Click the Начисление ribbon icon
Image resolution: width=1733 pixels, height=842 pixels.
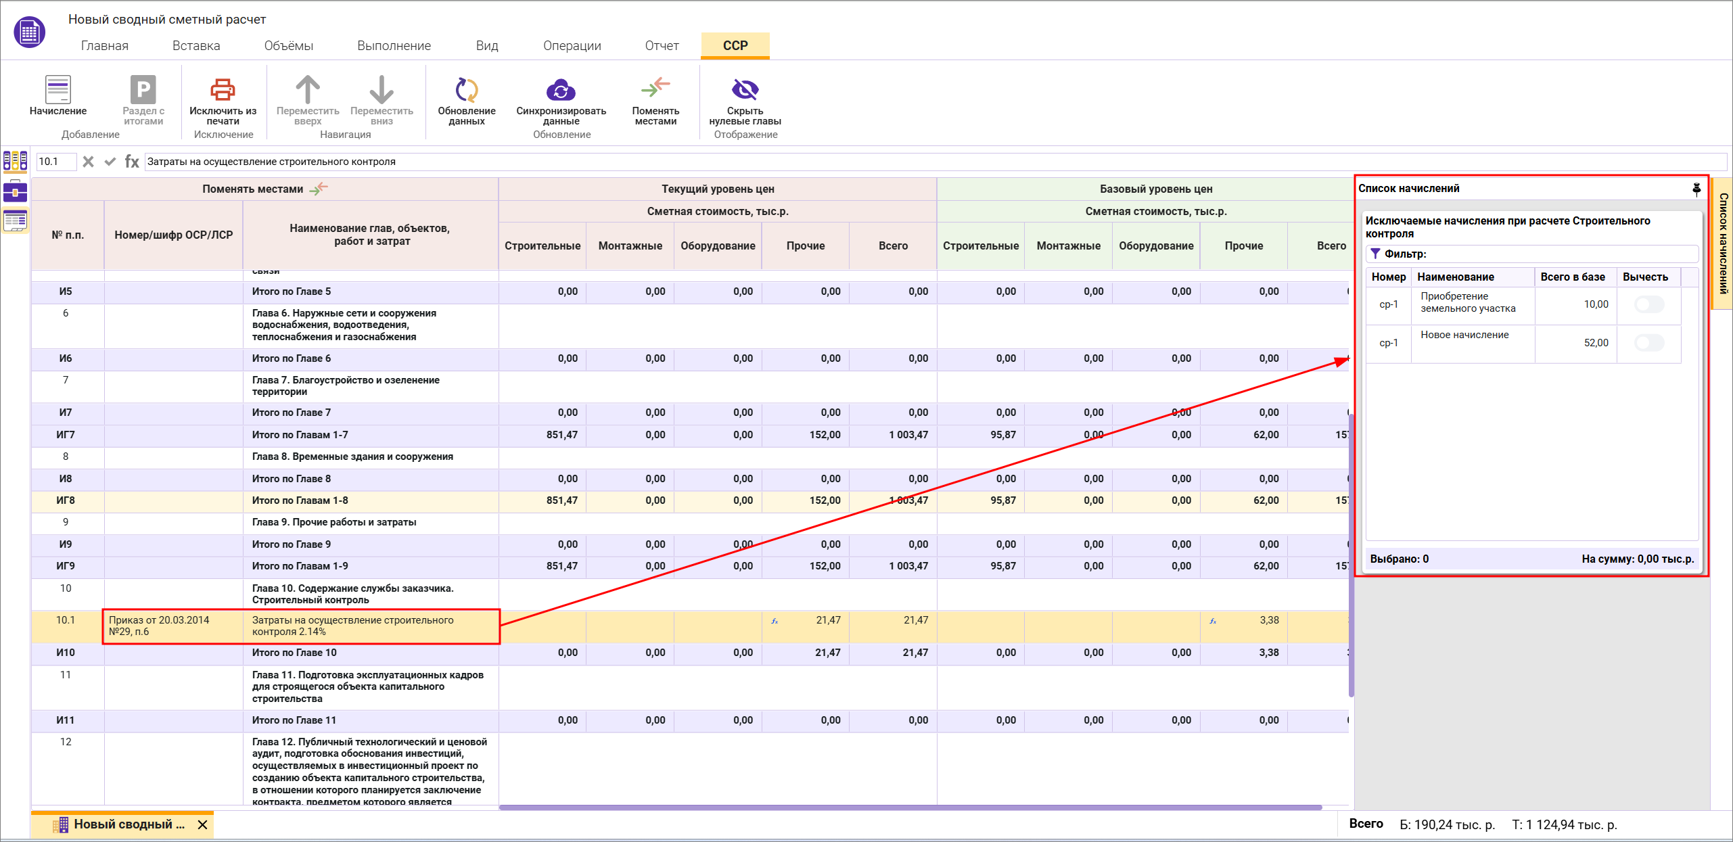(x=57, y=90)
